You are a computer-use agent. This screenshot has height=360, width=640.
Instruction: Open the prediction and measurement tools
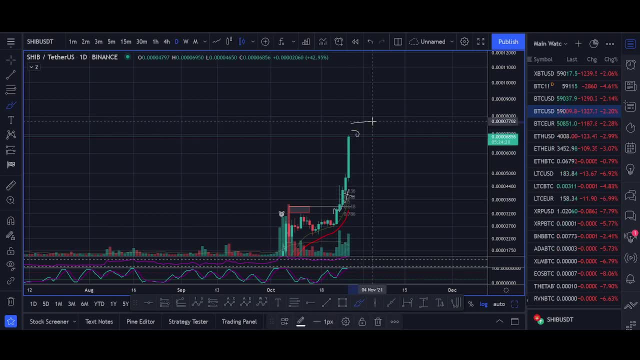coord(11,150)
